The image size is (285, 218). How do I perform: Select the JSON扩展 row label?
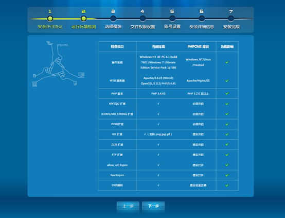[x=117, y=124]
